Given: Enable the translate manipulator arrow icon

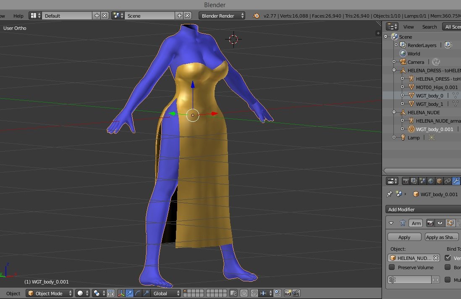Looking at the screenshot, I should tap(129, 293).
